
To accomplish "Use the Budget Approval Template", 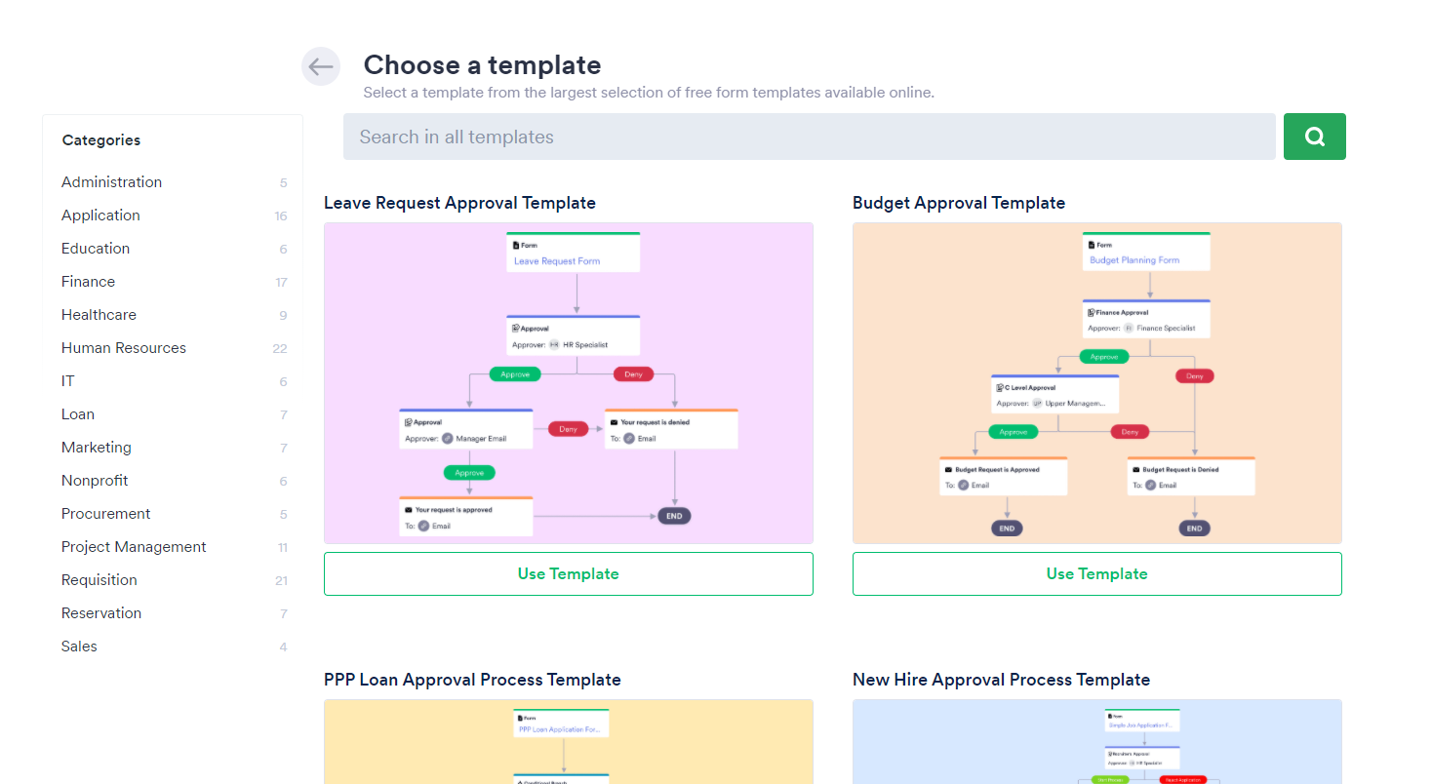I will click(x=1097, y=573).
